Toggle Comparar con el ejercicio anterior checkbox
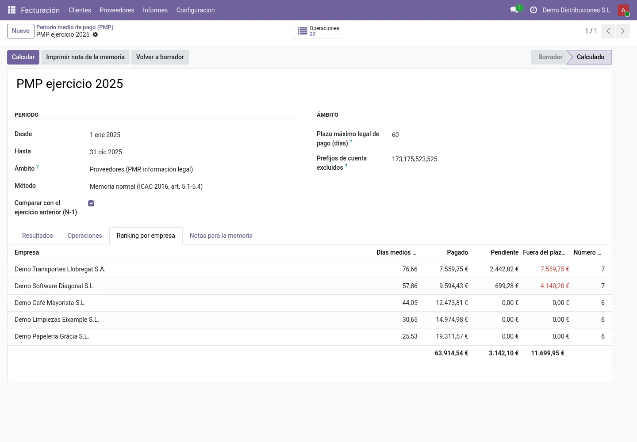Viewport: 637px width, 442px height. click(91, 203)
